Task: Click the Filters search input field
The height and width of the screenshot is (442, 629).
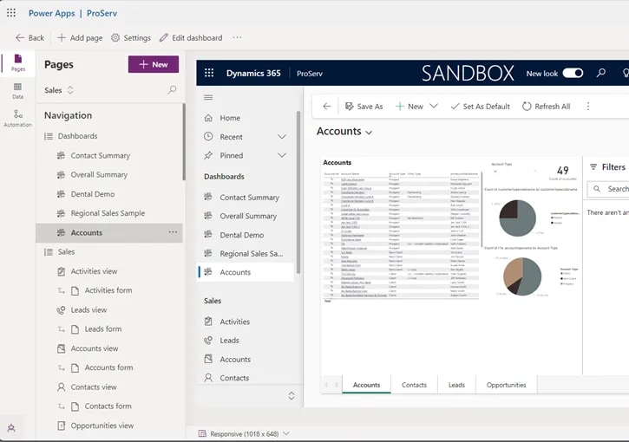Action: 612,189
